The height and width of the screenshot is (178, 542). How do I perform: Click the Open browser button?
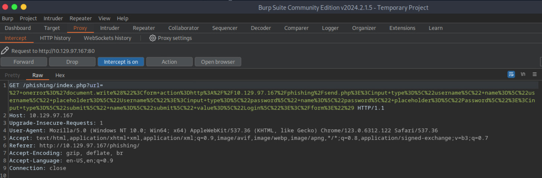pos(218,62)
